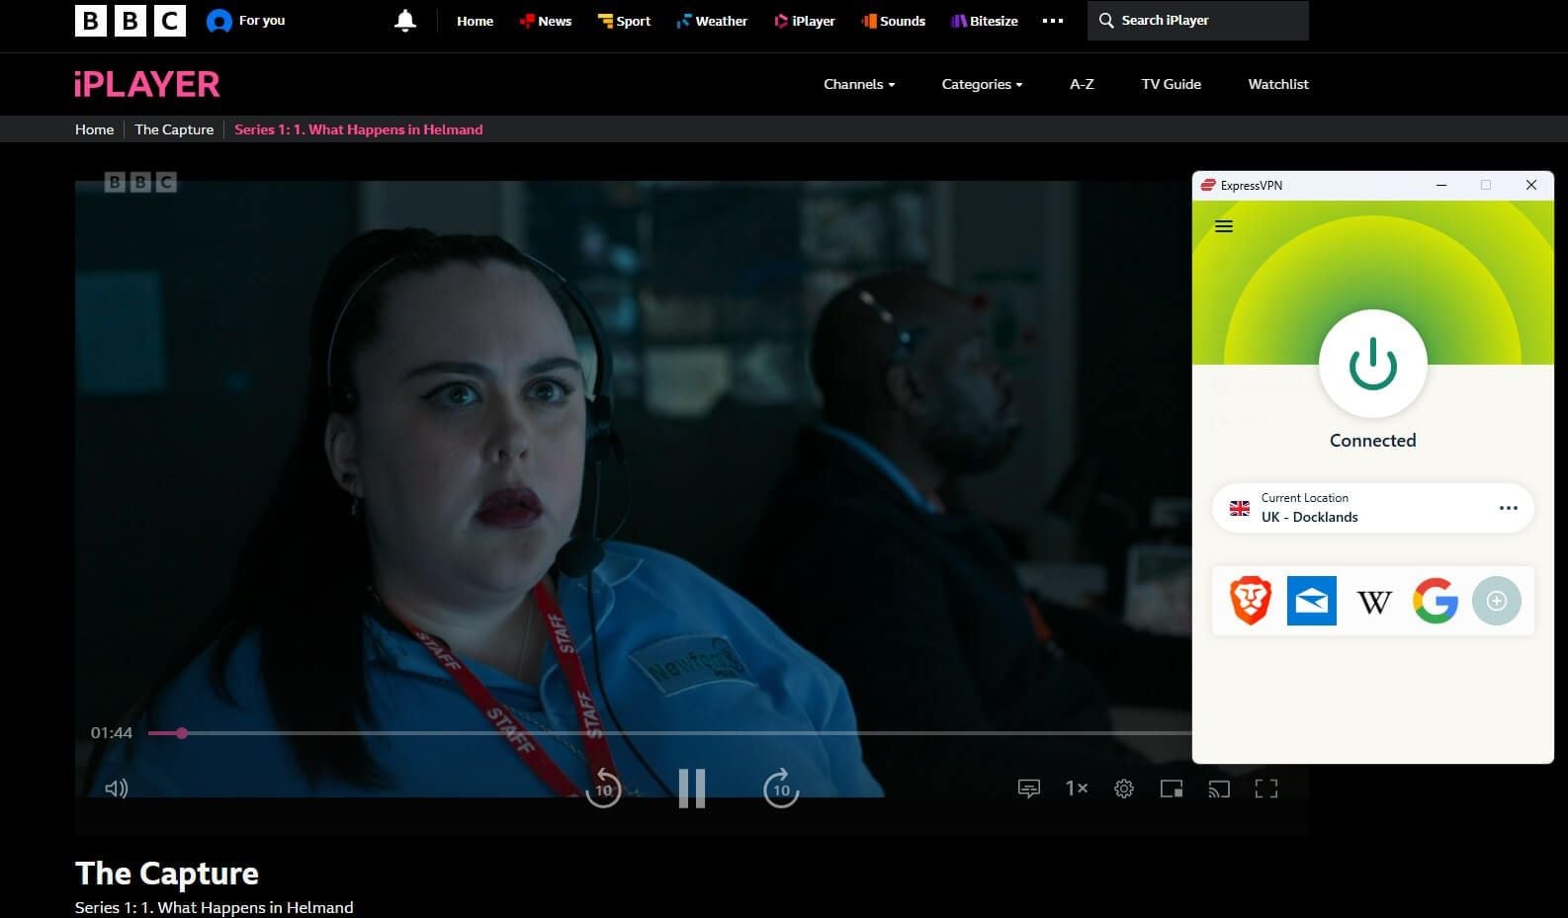Image resolution: width=1568 pixels, height=918 pixels.
Task: Select the UK - Docklands current location
Action: point(1372,508)
